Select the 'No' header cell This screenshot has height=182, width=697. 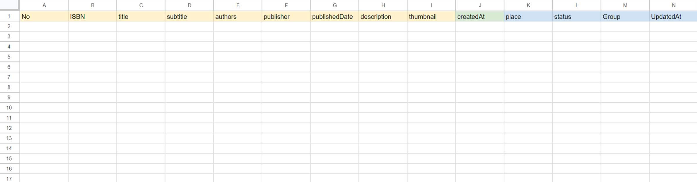pos(44,16)
